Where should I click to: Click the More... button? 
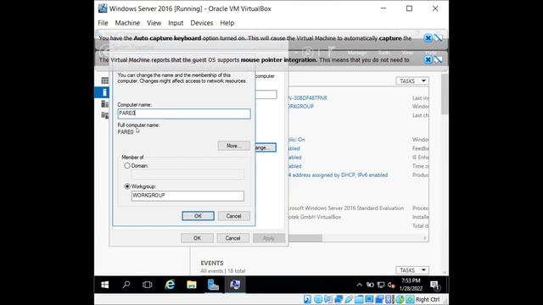pyautogui.click(x=234, y=146)
